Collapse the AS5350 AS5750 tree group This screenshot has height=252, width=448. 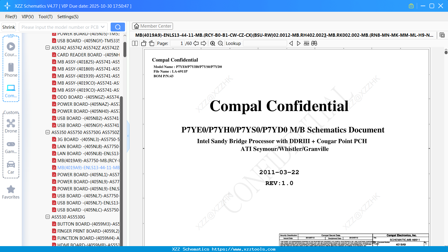click(x=48, y=132)
